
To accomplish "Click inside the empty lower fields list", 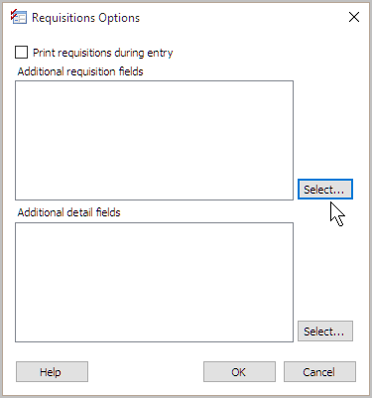I will [154, 282].
